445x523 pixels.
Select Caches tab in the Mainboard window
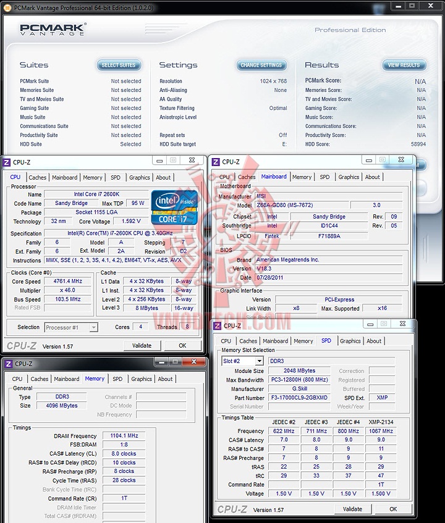[247, 177]
